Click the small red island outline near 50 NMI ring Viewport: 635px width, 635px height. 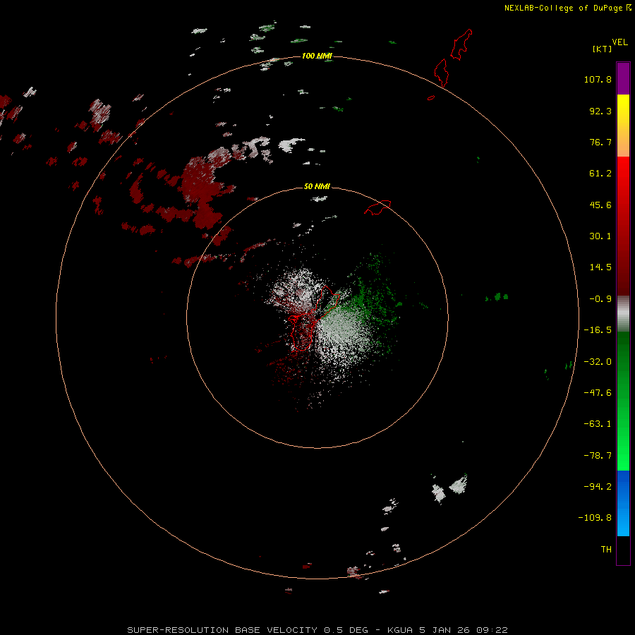point(377,207)
